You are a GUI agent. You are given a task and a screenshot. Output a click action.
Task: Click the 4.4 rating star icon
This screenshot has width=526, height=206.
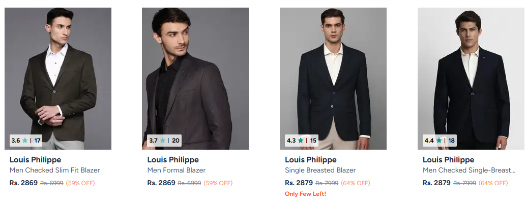click(439, 141)
